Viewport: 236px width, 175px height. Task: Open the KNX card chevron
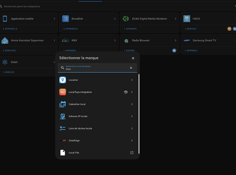115,41
